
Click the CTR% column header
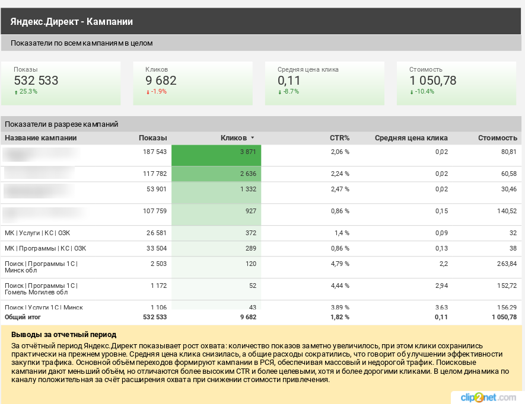(x=339, y=138)
